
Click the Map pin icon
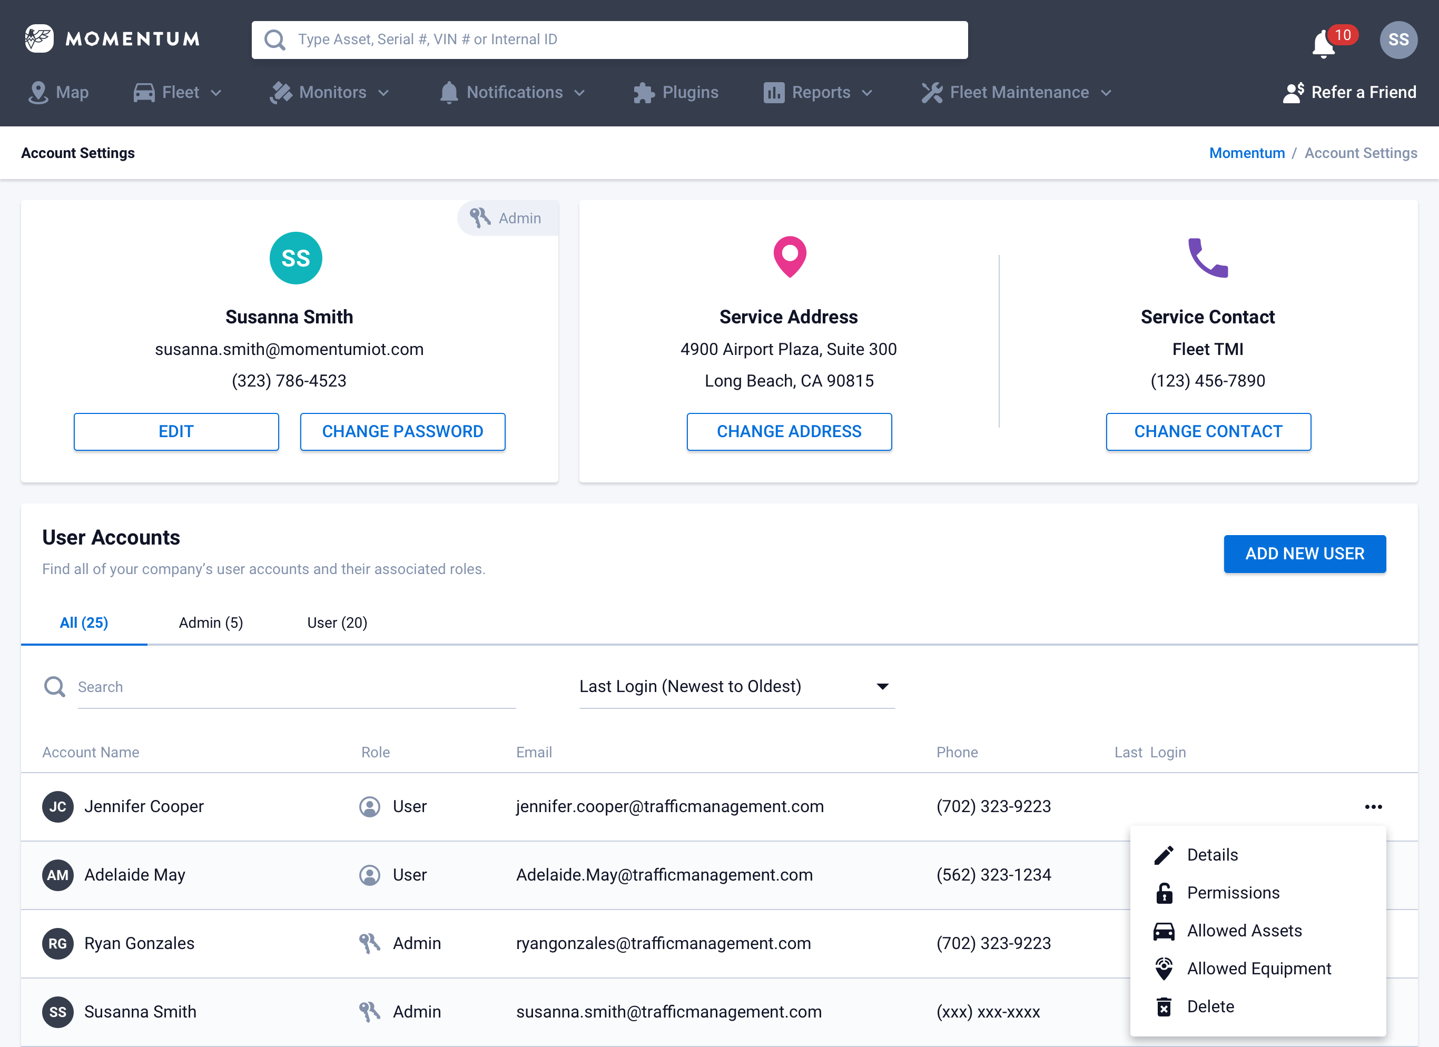[38, 93]
